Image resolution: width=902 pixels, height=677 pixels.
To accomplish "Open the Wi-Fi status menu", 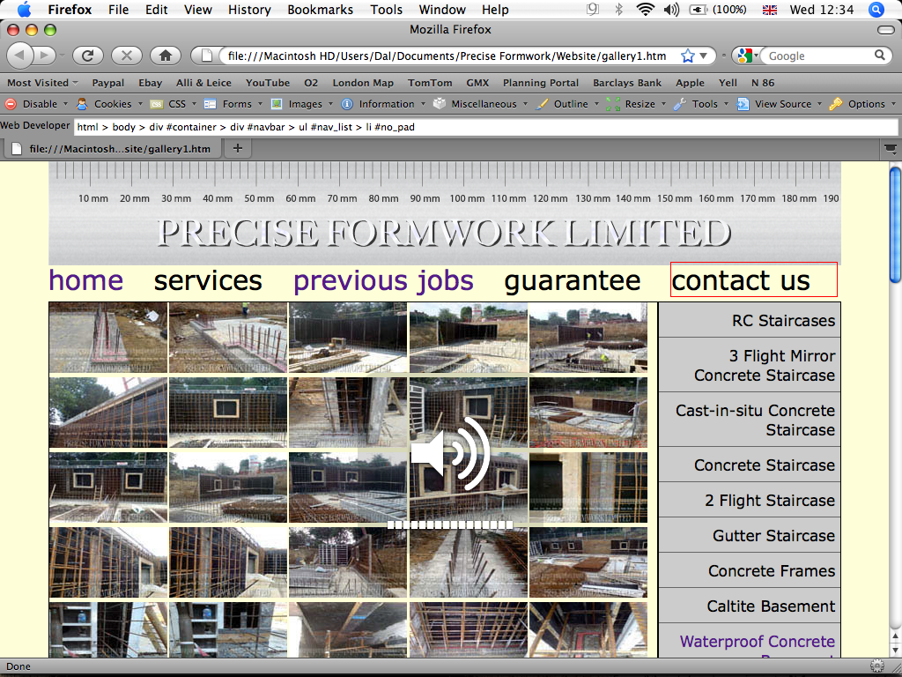I will 646,10.
